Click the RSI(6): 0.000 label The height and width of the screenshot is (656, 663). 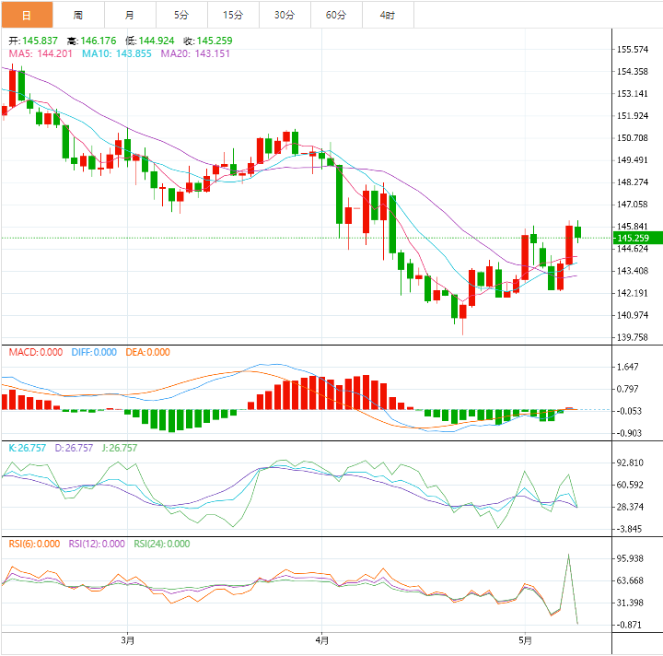(34, 544)
